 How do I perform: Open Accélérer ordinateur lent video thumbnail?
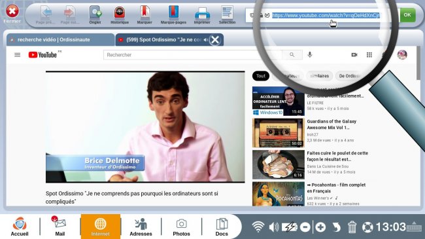click(279, 101)
